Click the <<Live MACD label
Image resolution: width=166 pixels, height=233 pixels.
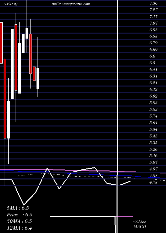140,224
